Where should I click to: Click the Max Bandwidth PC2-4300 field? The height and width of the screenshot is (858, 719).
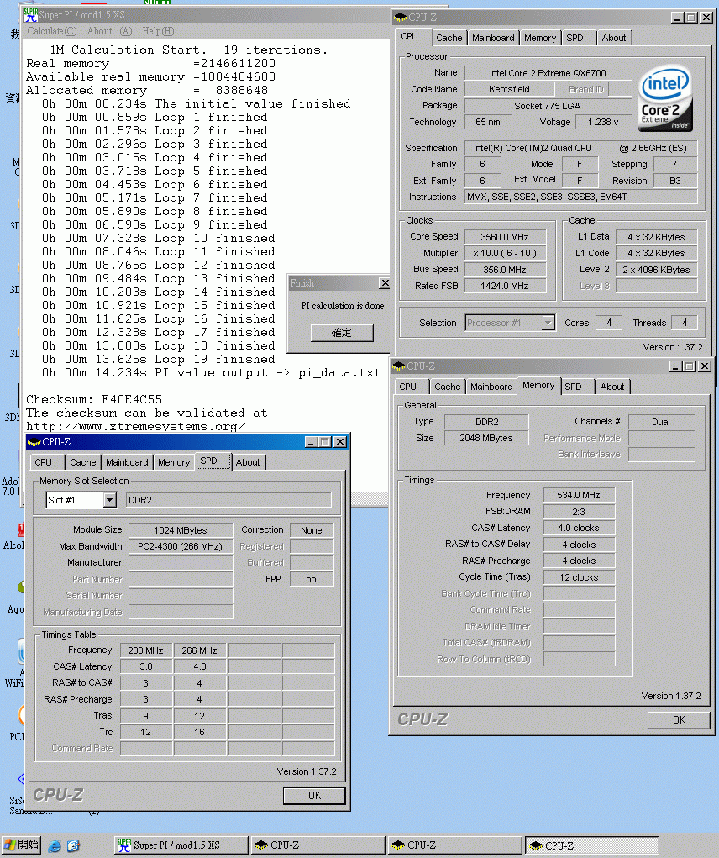click(180, 546)
